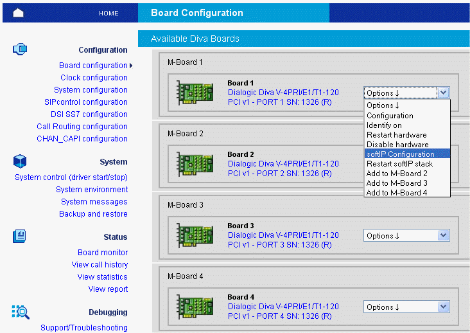This screenshot has height=333, width=470.
Task: Click the Configuration section icon
Action: [20, 49]
